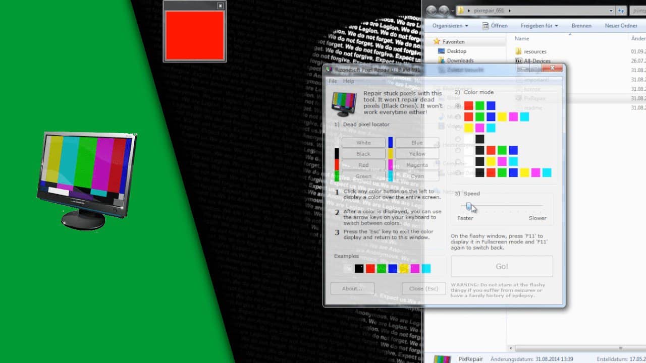Screen dimensions: 646x363
Task: Click the Favoriten star icon
Action: tap(437, 41)
